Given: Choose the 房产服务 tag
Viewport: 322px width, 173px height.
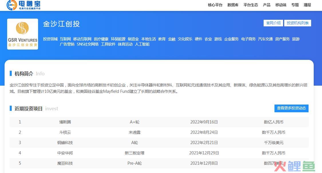Looking at the screenshot, I should pos(283,39).
